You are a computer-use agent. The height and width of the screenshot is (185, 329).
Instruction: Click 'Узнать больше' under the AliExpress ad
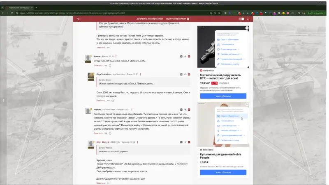(x=223, y=96)
